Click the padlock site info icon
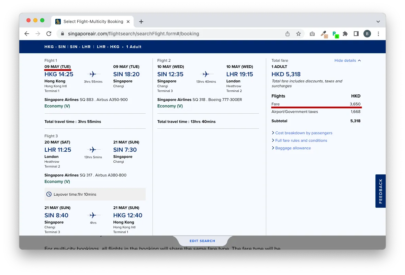Screen dimensions: 405x275 (x=62, y=34)
